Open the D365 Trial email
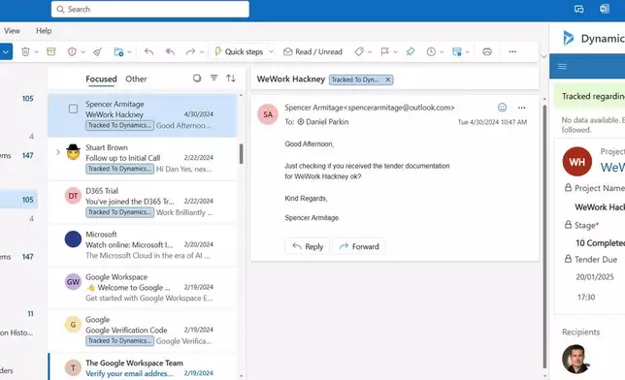The height and width of the screenshot is (380, 625). coord(143,202)
